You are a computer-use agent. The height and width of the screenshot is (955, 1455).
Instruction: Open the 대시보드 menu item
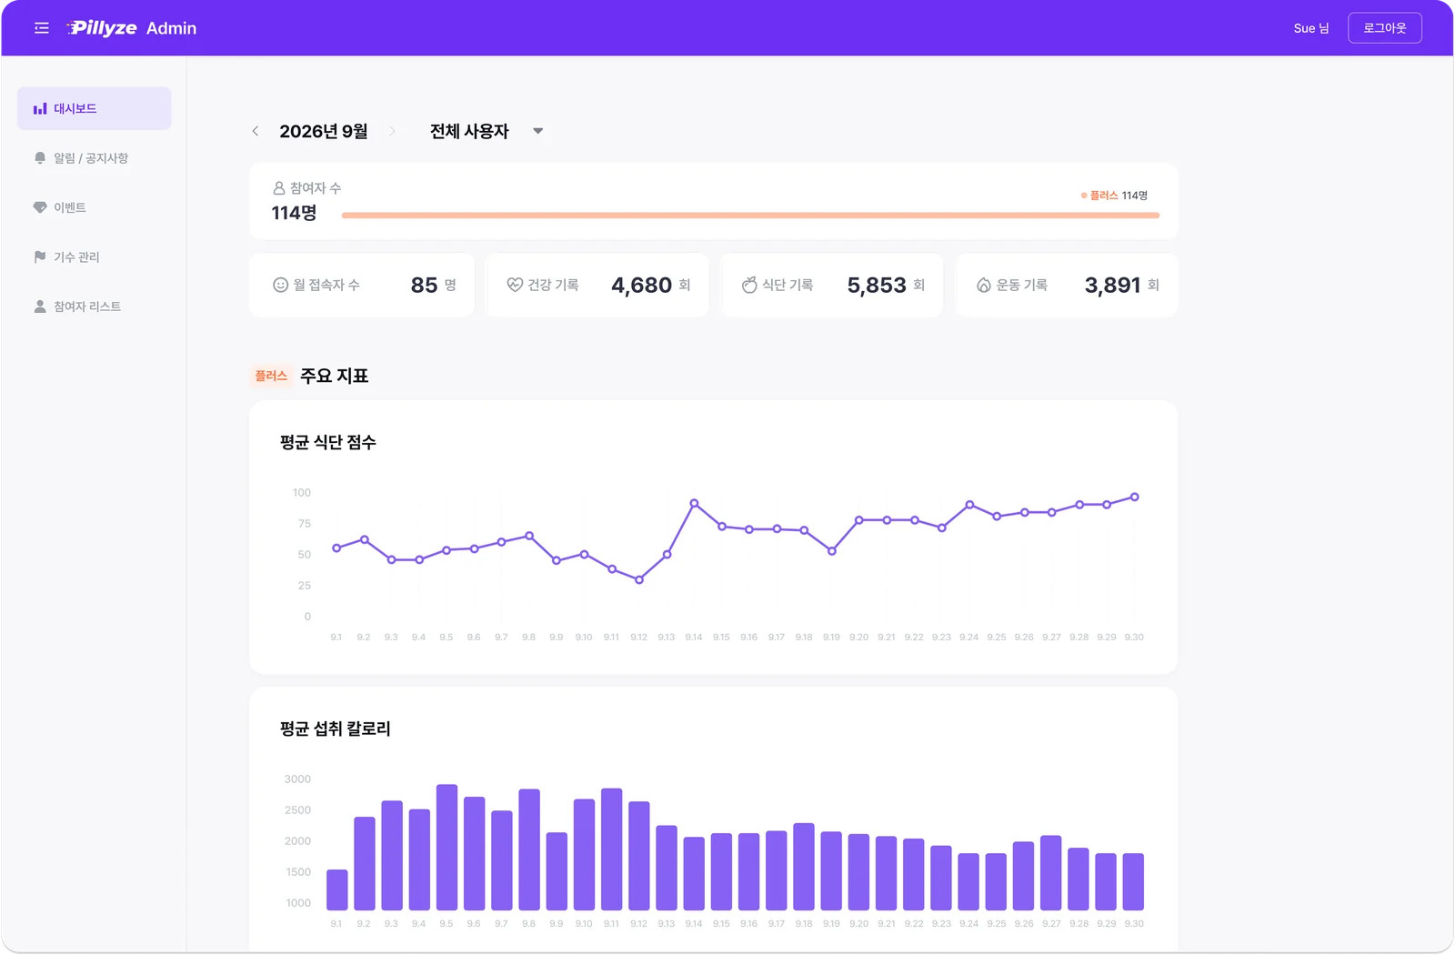pos(95,108)
